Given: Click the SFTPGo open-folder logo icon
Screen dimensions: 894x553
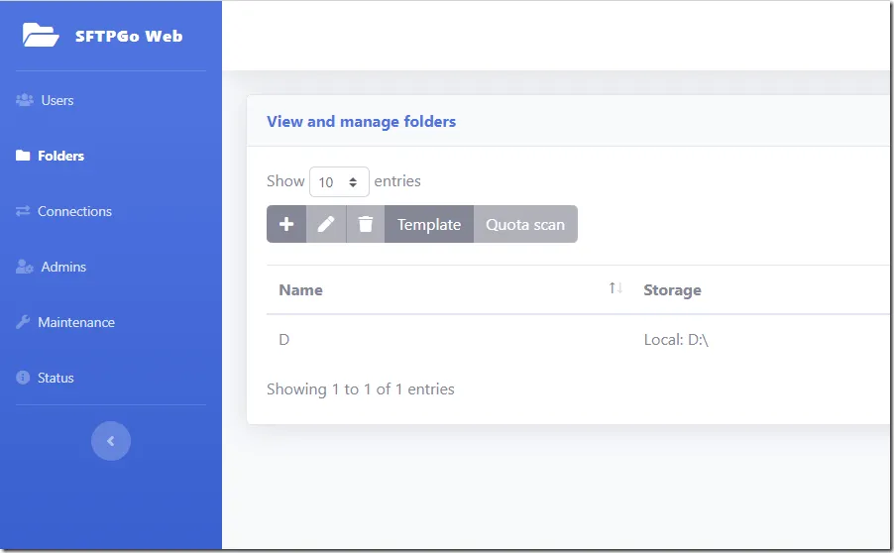Looking at the screenshot, I should tap(41, 36).
